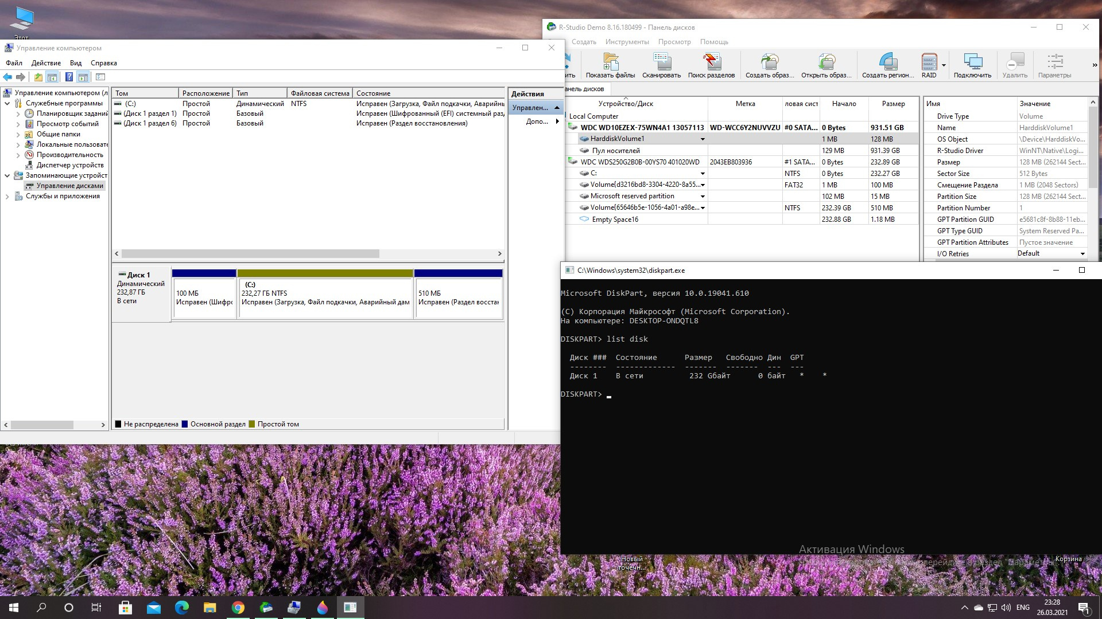1102x619 pixels.
Task: Expand the Службы и приложения tree node
Action: 7,197
